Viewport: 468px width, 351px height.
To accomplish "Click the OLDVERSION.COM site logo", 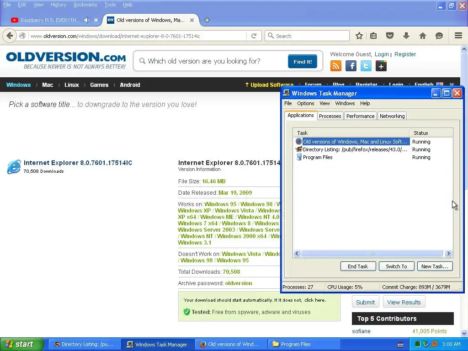I will 66,60.
